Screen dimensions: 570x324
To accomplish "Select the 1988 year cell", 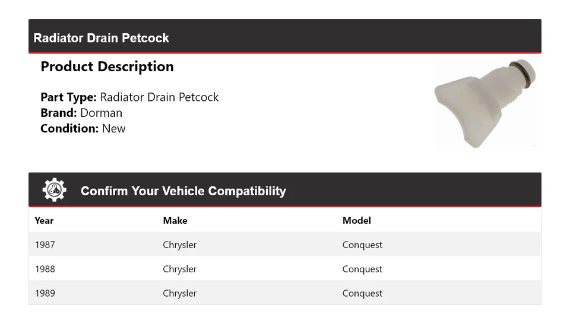I will (45, 269).
